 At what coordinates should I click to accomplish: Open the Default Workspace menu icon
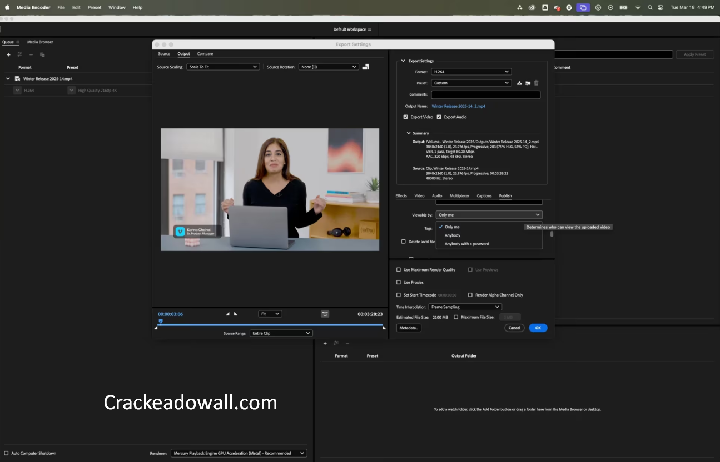[370, 29]
